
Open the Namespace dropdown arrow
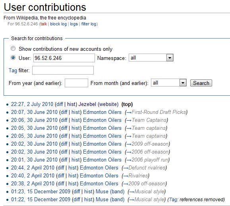coord(170,58)
